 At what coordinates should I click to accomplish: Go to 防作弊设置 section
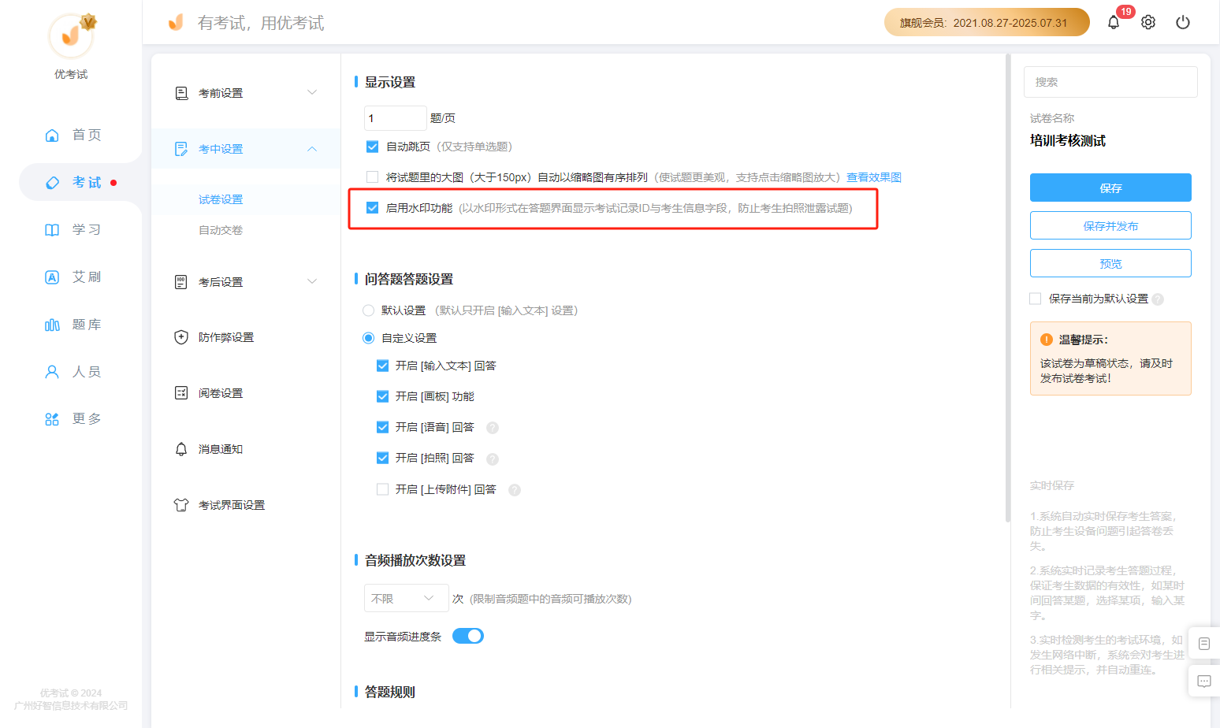pyautogui.click(x=226, y=337)
